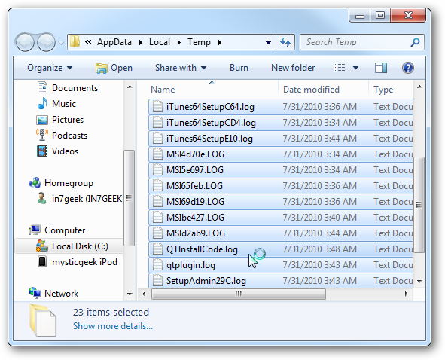Open the Share with menu
This screenshot has height=360, width=445.
181,68
